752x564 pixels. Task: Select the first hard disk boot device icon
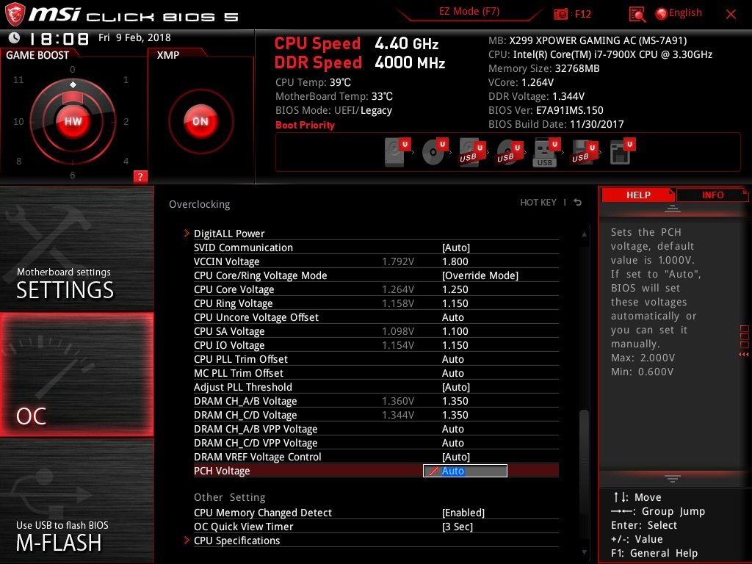(397, 151)
